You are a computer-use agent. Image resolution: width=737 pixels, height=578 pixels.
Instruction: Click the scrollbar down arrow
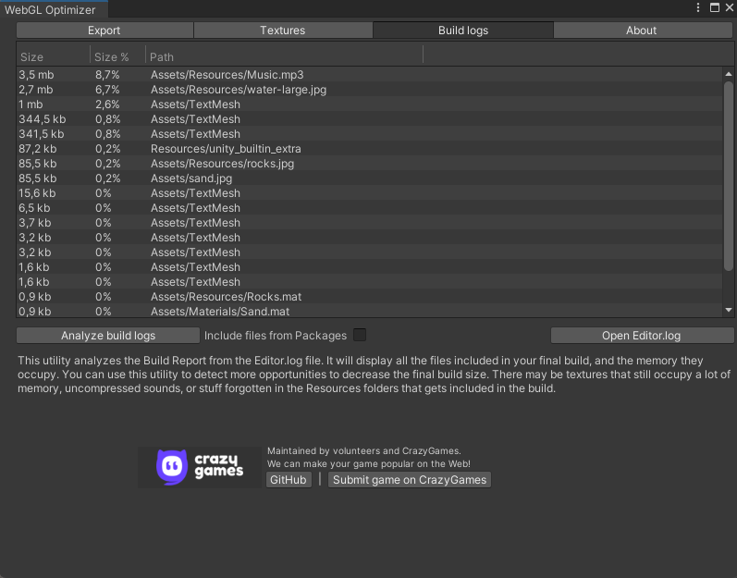(x=729, y=310)
